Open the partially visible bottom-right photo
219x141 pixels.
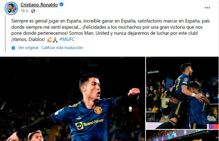(x=182, y=136)
